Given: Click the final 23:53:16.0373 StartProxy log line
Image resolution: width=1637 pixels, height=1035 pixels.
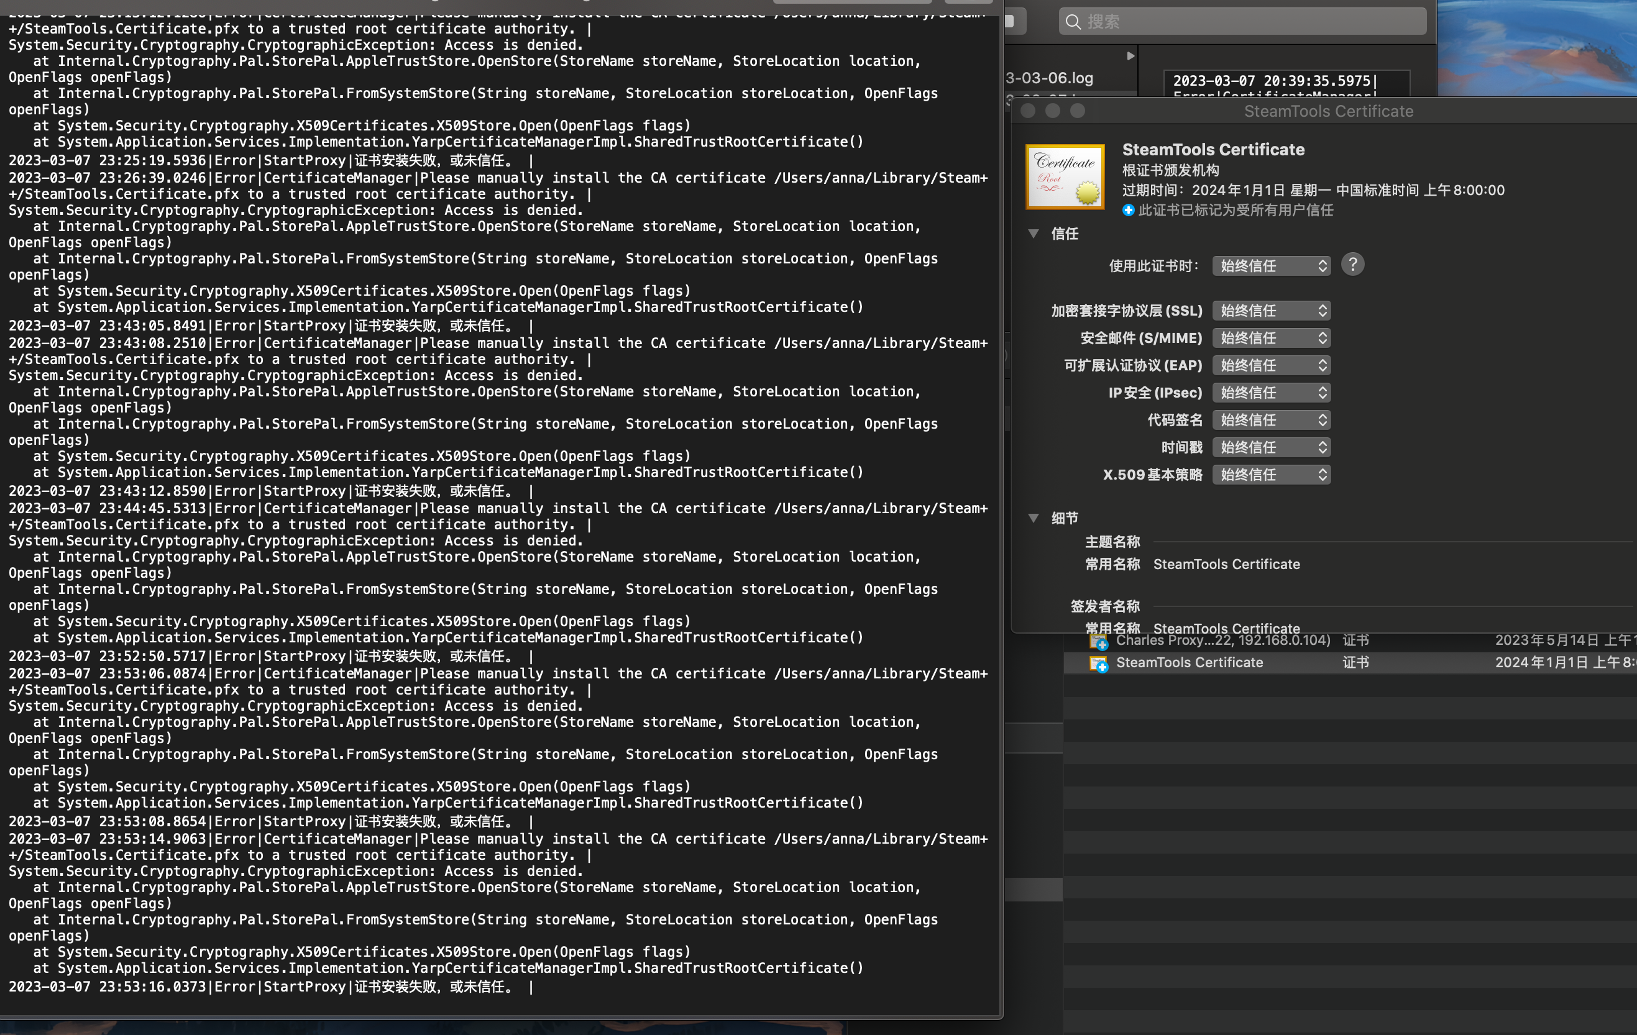Looking at the screenshot, I should pos(270,986).
